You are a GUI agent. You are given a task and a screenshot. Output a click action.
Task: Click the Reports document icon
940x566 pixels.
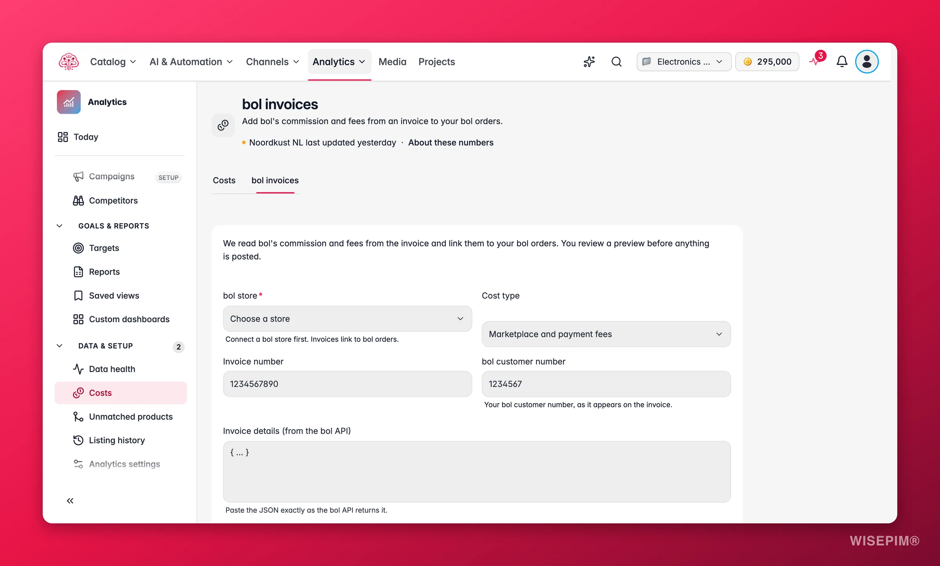[78, 272]
